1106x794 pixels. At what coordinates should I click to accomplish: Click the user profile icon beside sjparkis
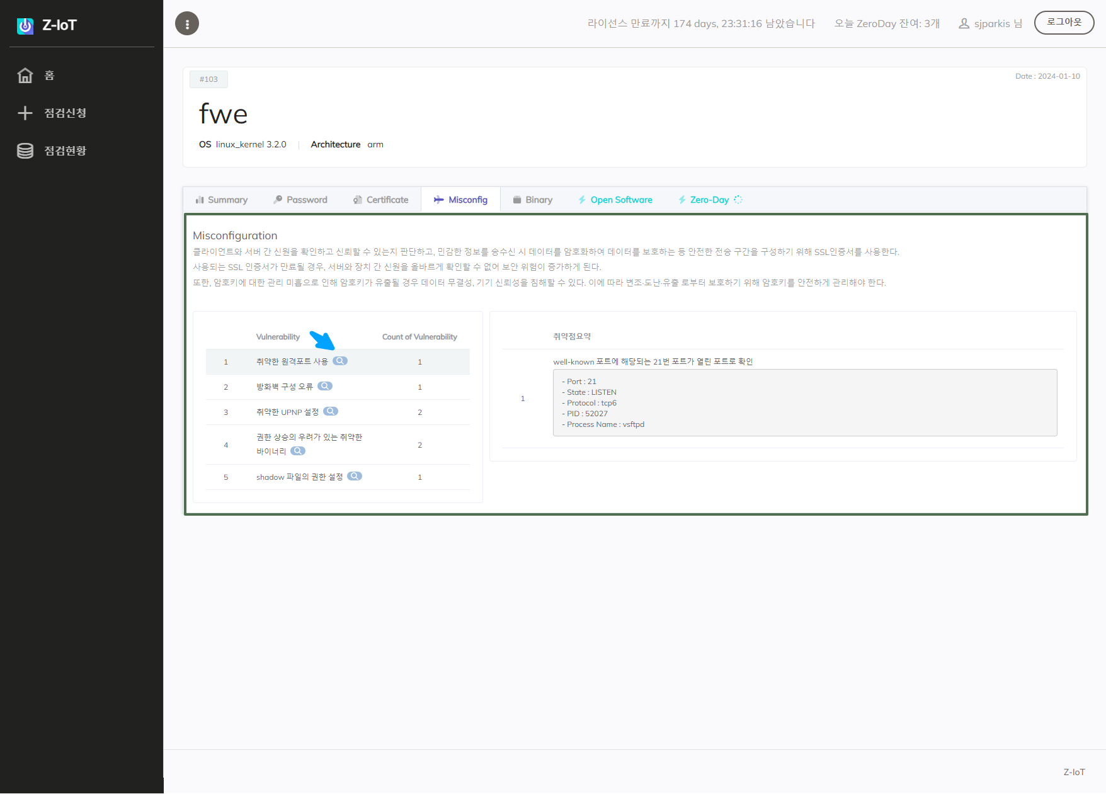[x=964, y=24]
